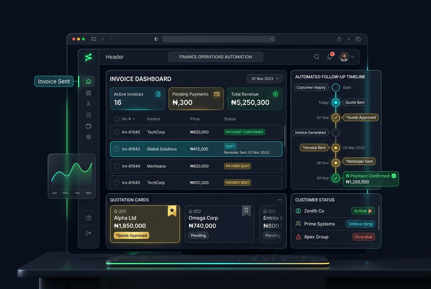
Task: Check the Inv #1042 row checkbox
Action: 117,132
